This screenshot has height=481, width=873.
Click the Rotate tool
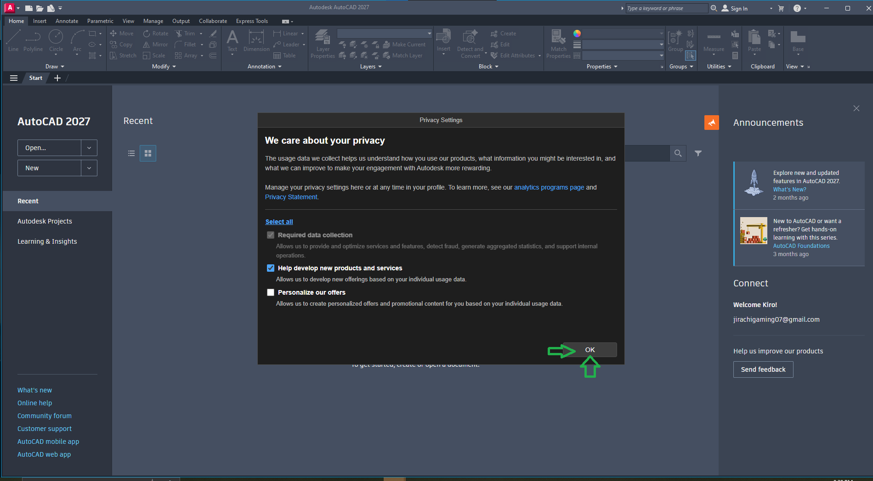point(155,34)
